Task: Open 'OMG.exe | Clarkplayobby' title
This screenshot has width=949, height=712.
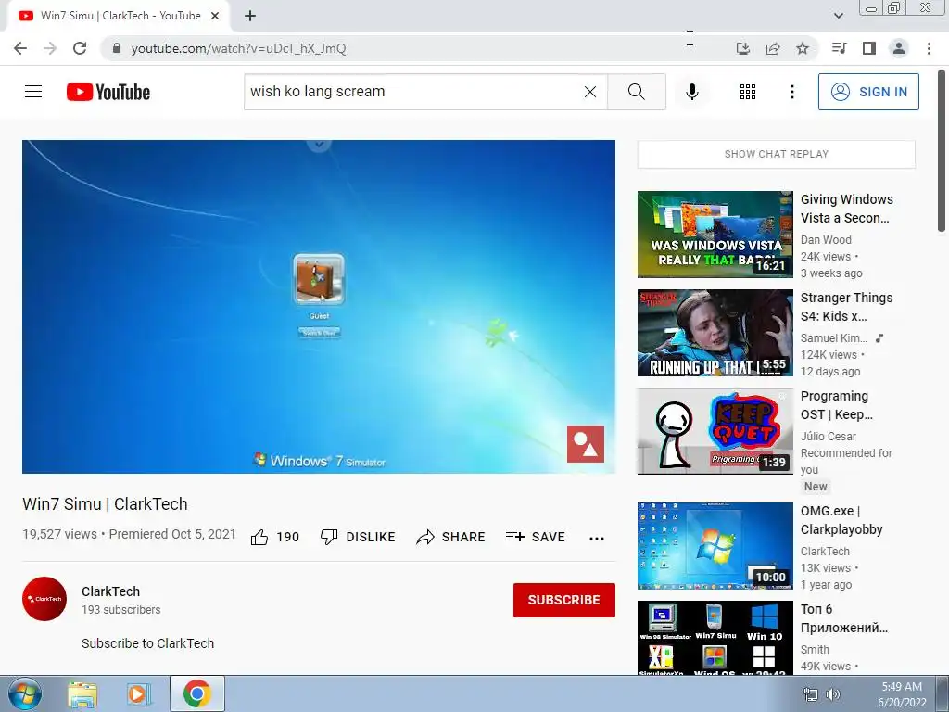Action: click(x=841, y=520)
